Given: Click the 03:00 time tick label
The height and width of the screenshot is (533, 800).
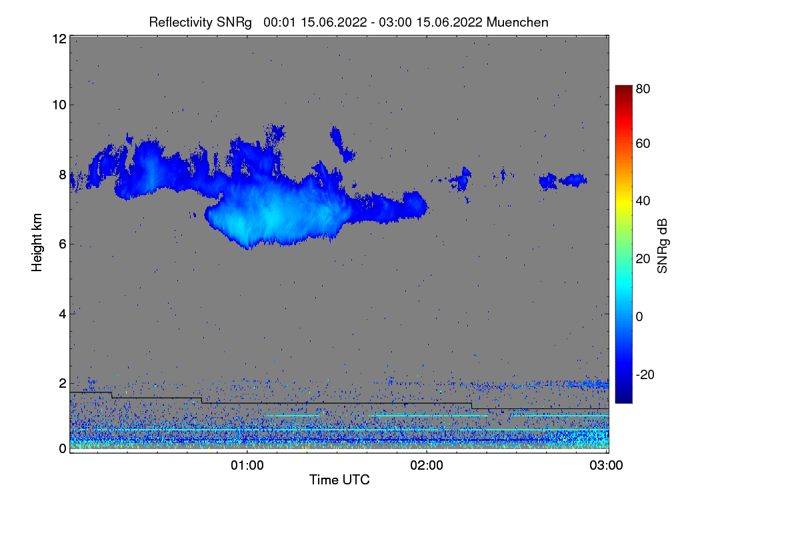Looking at the screenshot, I should [x=607, y=465].
